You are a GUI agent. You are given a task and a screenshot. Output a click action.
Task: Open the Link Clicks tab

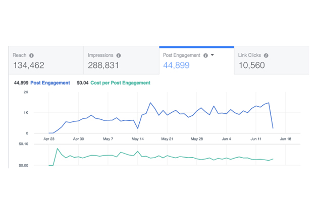click(x=272, y=60)
